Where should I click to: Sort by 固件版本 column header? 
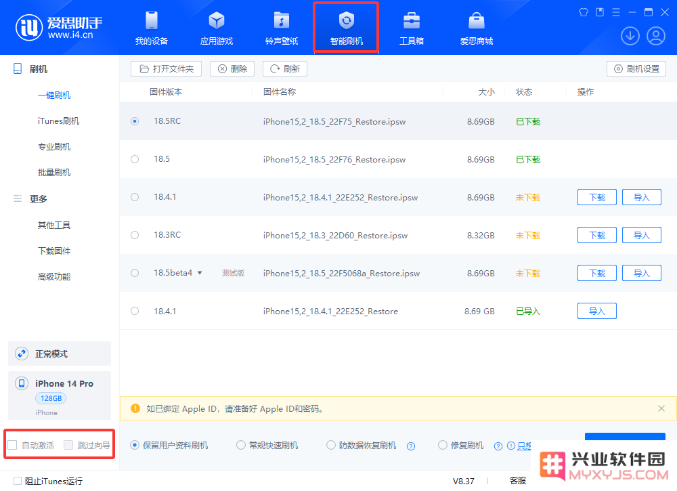tap(166, 91)
